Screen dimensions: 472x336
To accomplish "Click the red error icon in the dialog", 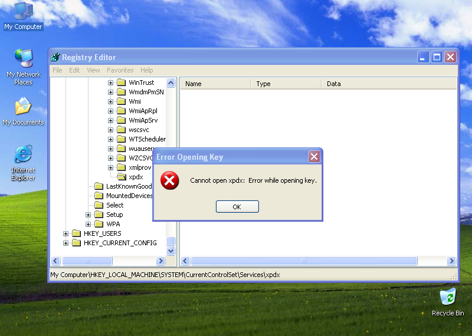I will click(x=169, y=180).
